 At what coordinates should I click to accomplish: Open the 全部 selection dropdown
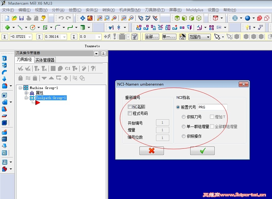coord(152,37)
